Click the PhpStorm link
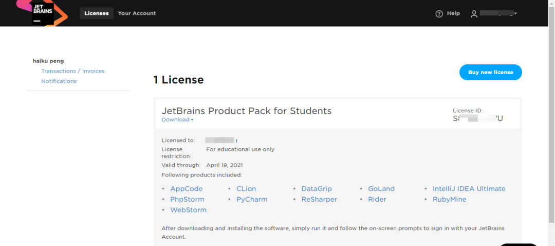Image resolution: width=555 pixels, height=246 pixels. pos(187,199)
